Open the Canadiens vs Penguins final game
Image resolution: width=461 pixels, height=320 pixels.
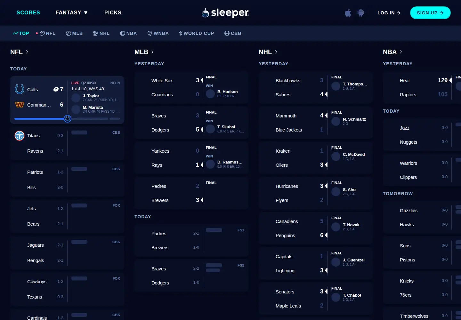pos(316,228)
